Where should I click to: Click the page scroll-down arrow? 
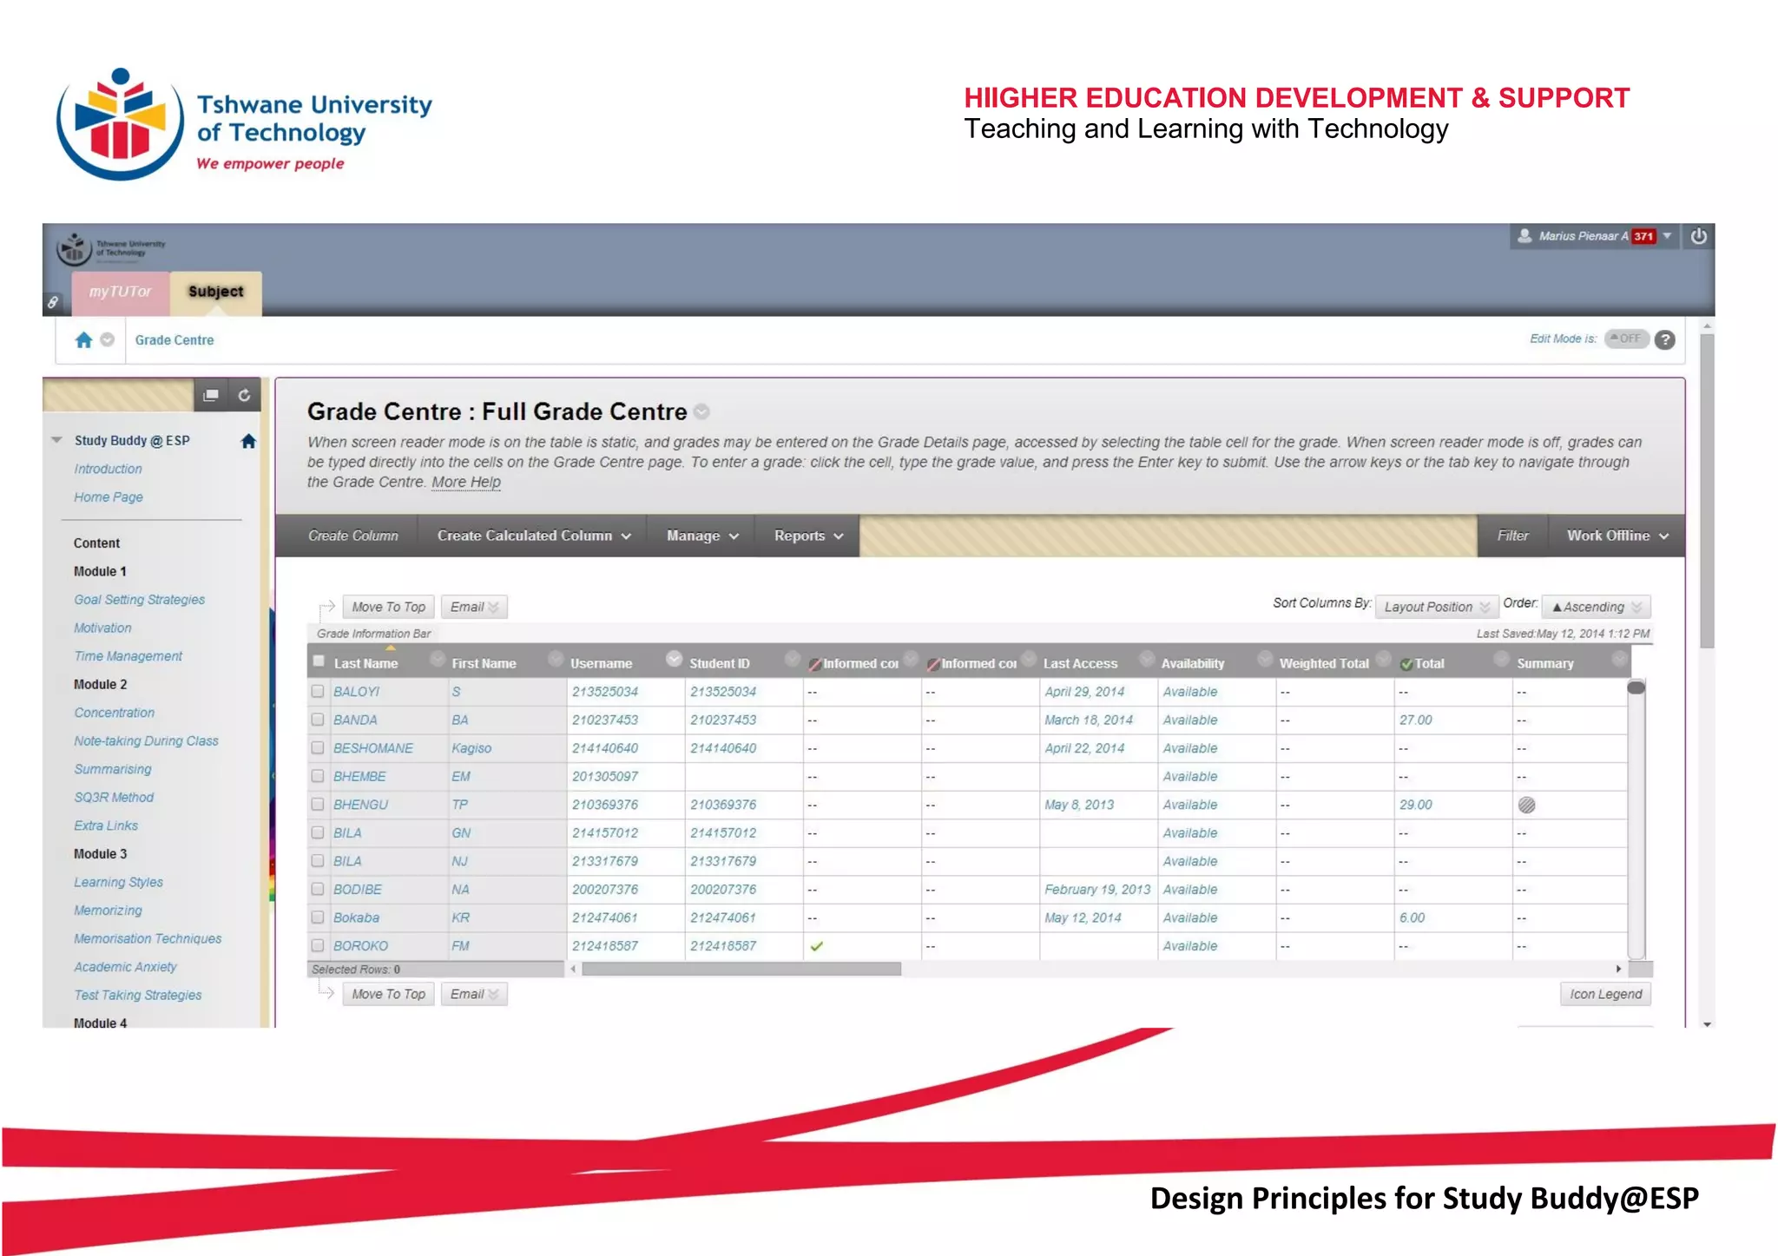pos(1707,1024)
